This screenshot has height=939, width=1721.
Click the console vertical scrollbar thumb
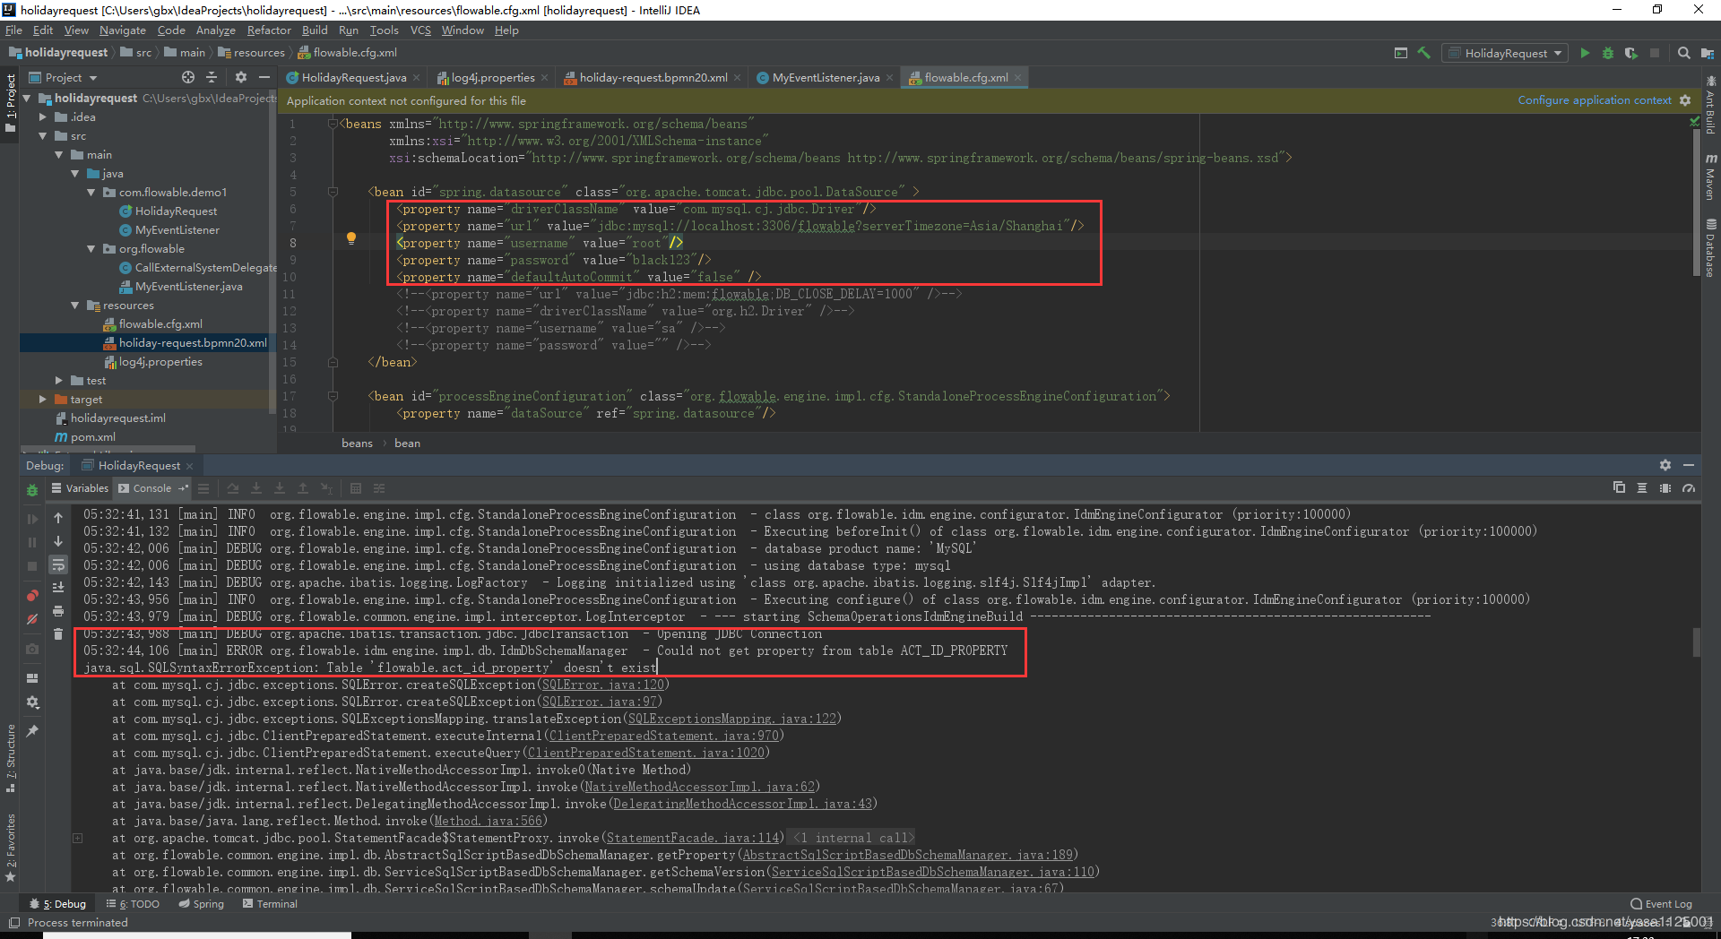[x=1696, y=642]
